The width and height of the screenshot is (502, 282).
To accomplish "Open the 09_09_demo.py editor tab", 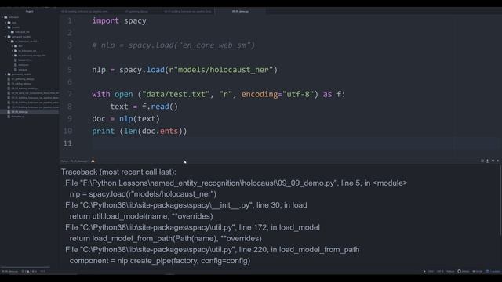I will point(240,11).
